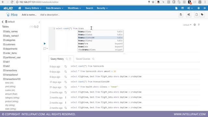208x117 pixels.
Task: Refresh the tables list
Action: click(38, 27)
